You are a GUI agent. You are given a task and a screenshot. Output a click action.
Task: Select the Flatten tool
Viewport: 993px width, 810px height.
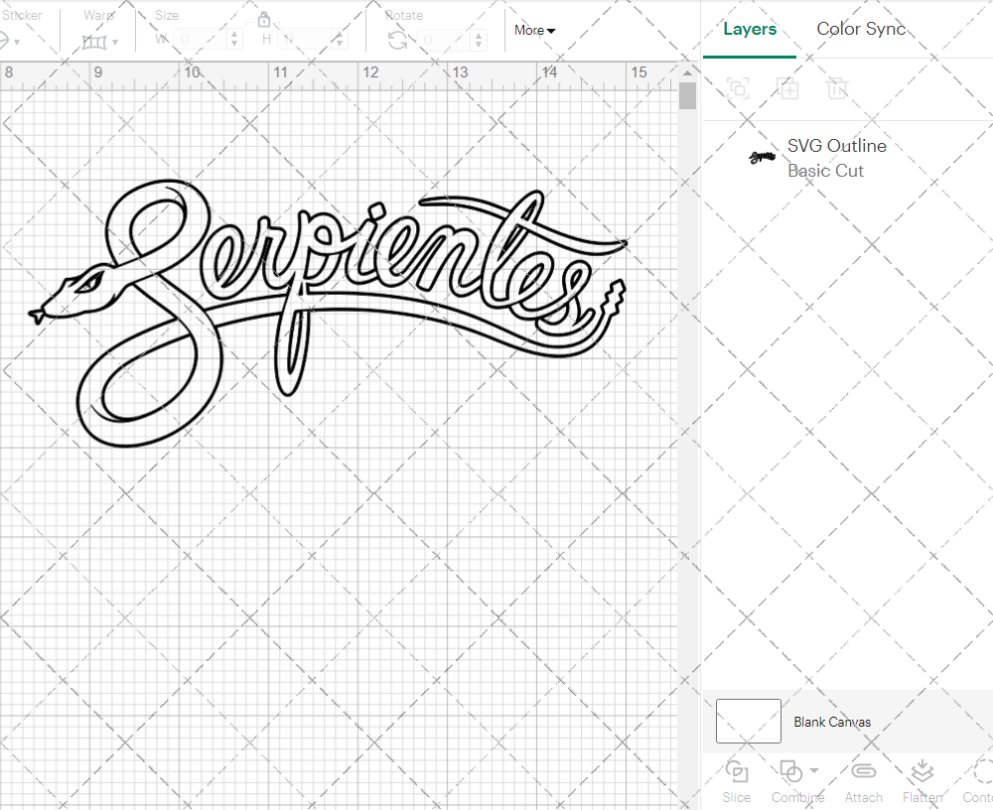tap(922, 780)
